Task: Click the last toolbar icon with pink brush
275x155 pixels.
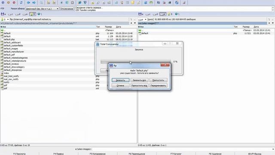Action: tap(184, 3)
